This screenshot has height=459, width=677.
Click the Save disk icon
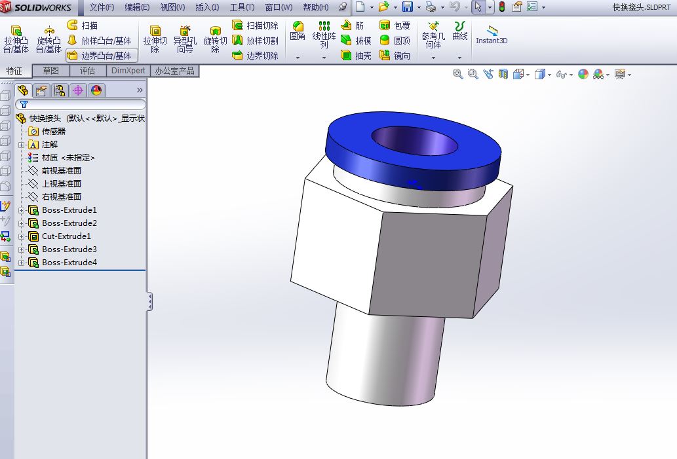[407, 7]
